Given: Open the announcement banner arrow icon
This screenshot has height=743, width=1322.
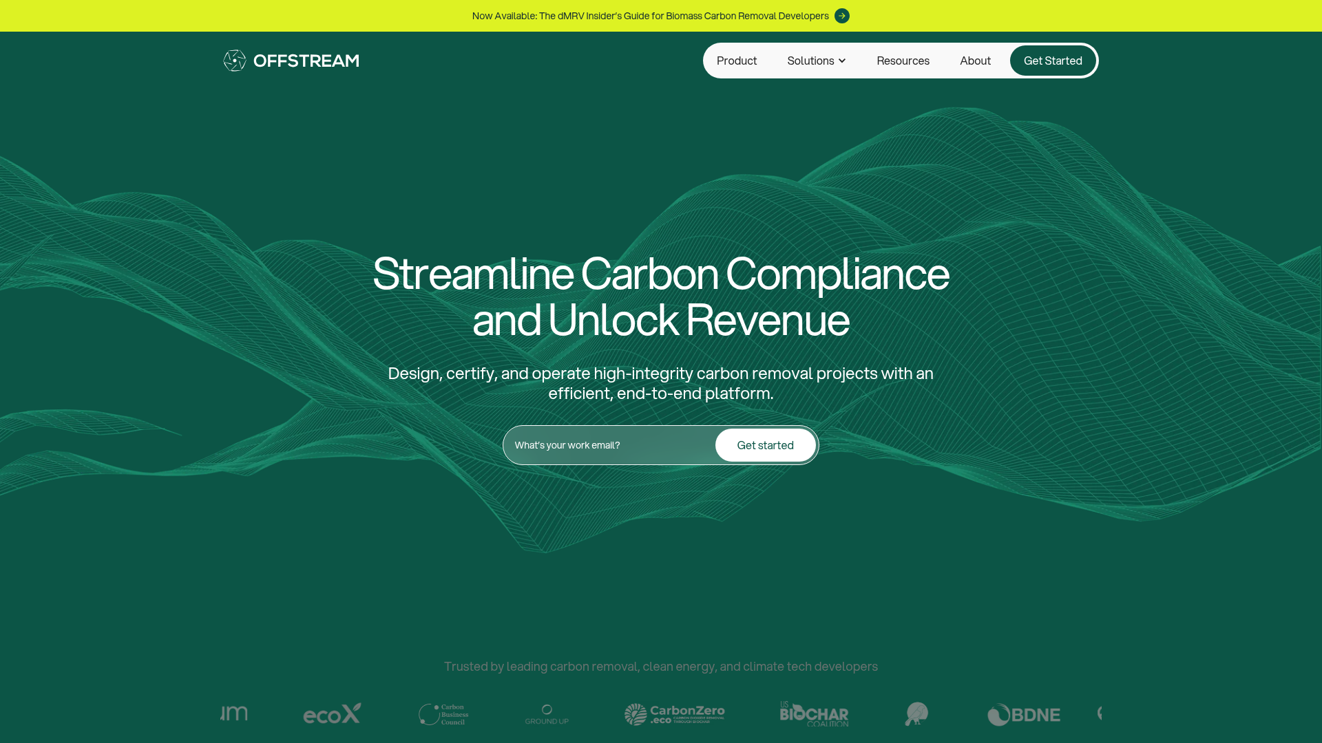Looking at the screenshot, I should (x=842, y=16).
